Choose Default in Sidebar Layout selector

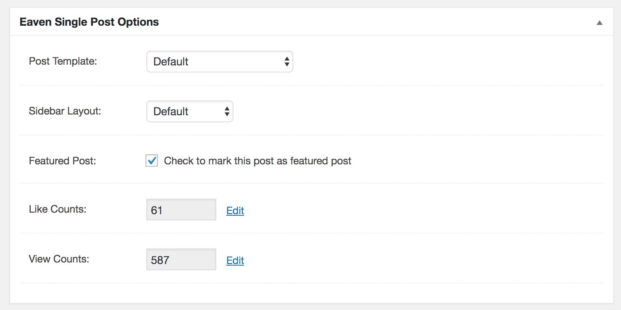click(x=189, y=111)
